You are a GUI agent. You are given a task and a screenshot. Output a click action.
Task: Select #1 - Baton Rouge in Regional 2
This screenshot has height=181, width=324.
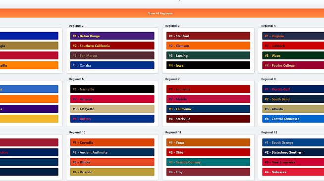click(112, 36)
